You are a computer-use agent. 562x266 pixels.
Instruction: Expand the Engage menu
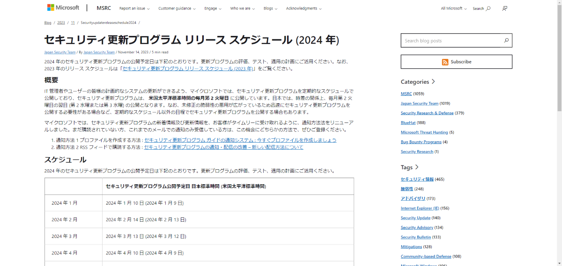213,8
